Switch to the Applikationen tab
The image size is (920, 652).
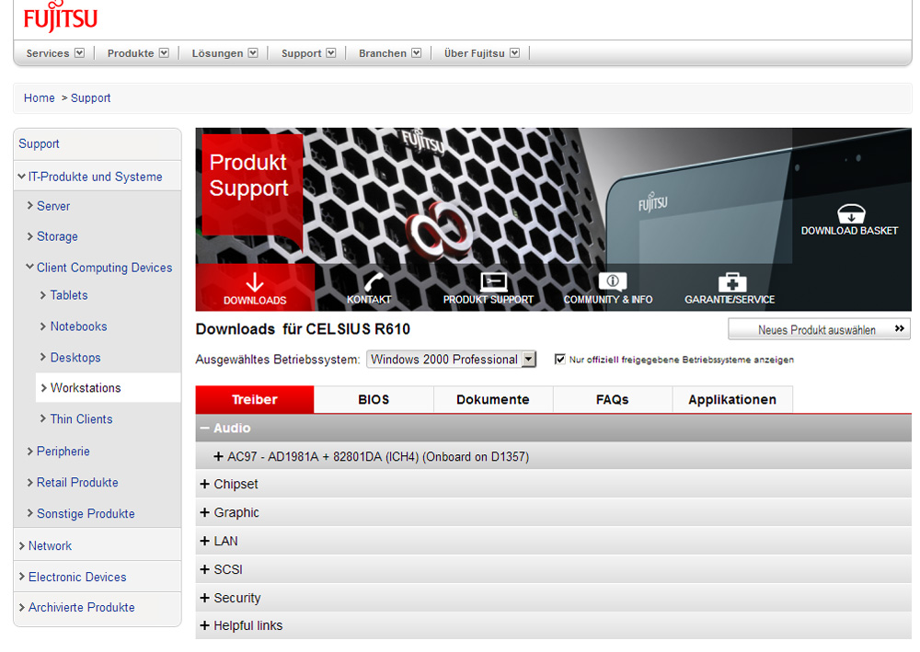pyautogui.click(x=732, y=399)
